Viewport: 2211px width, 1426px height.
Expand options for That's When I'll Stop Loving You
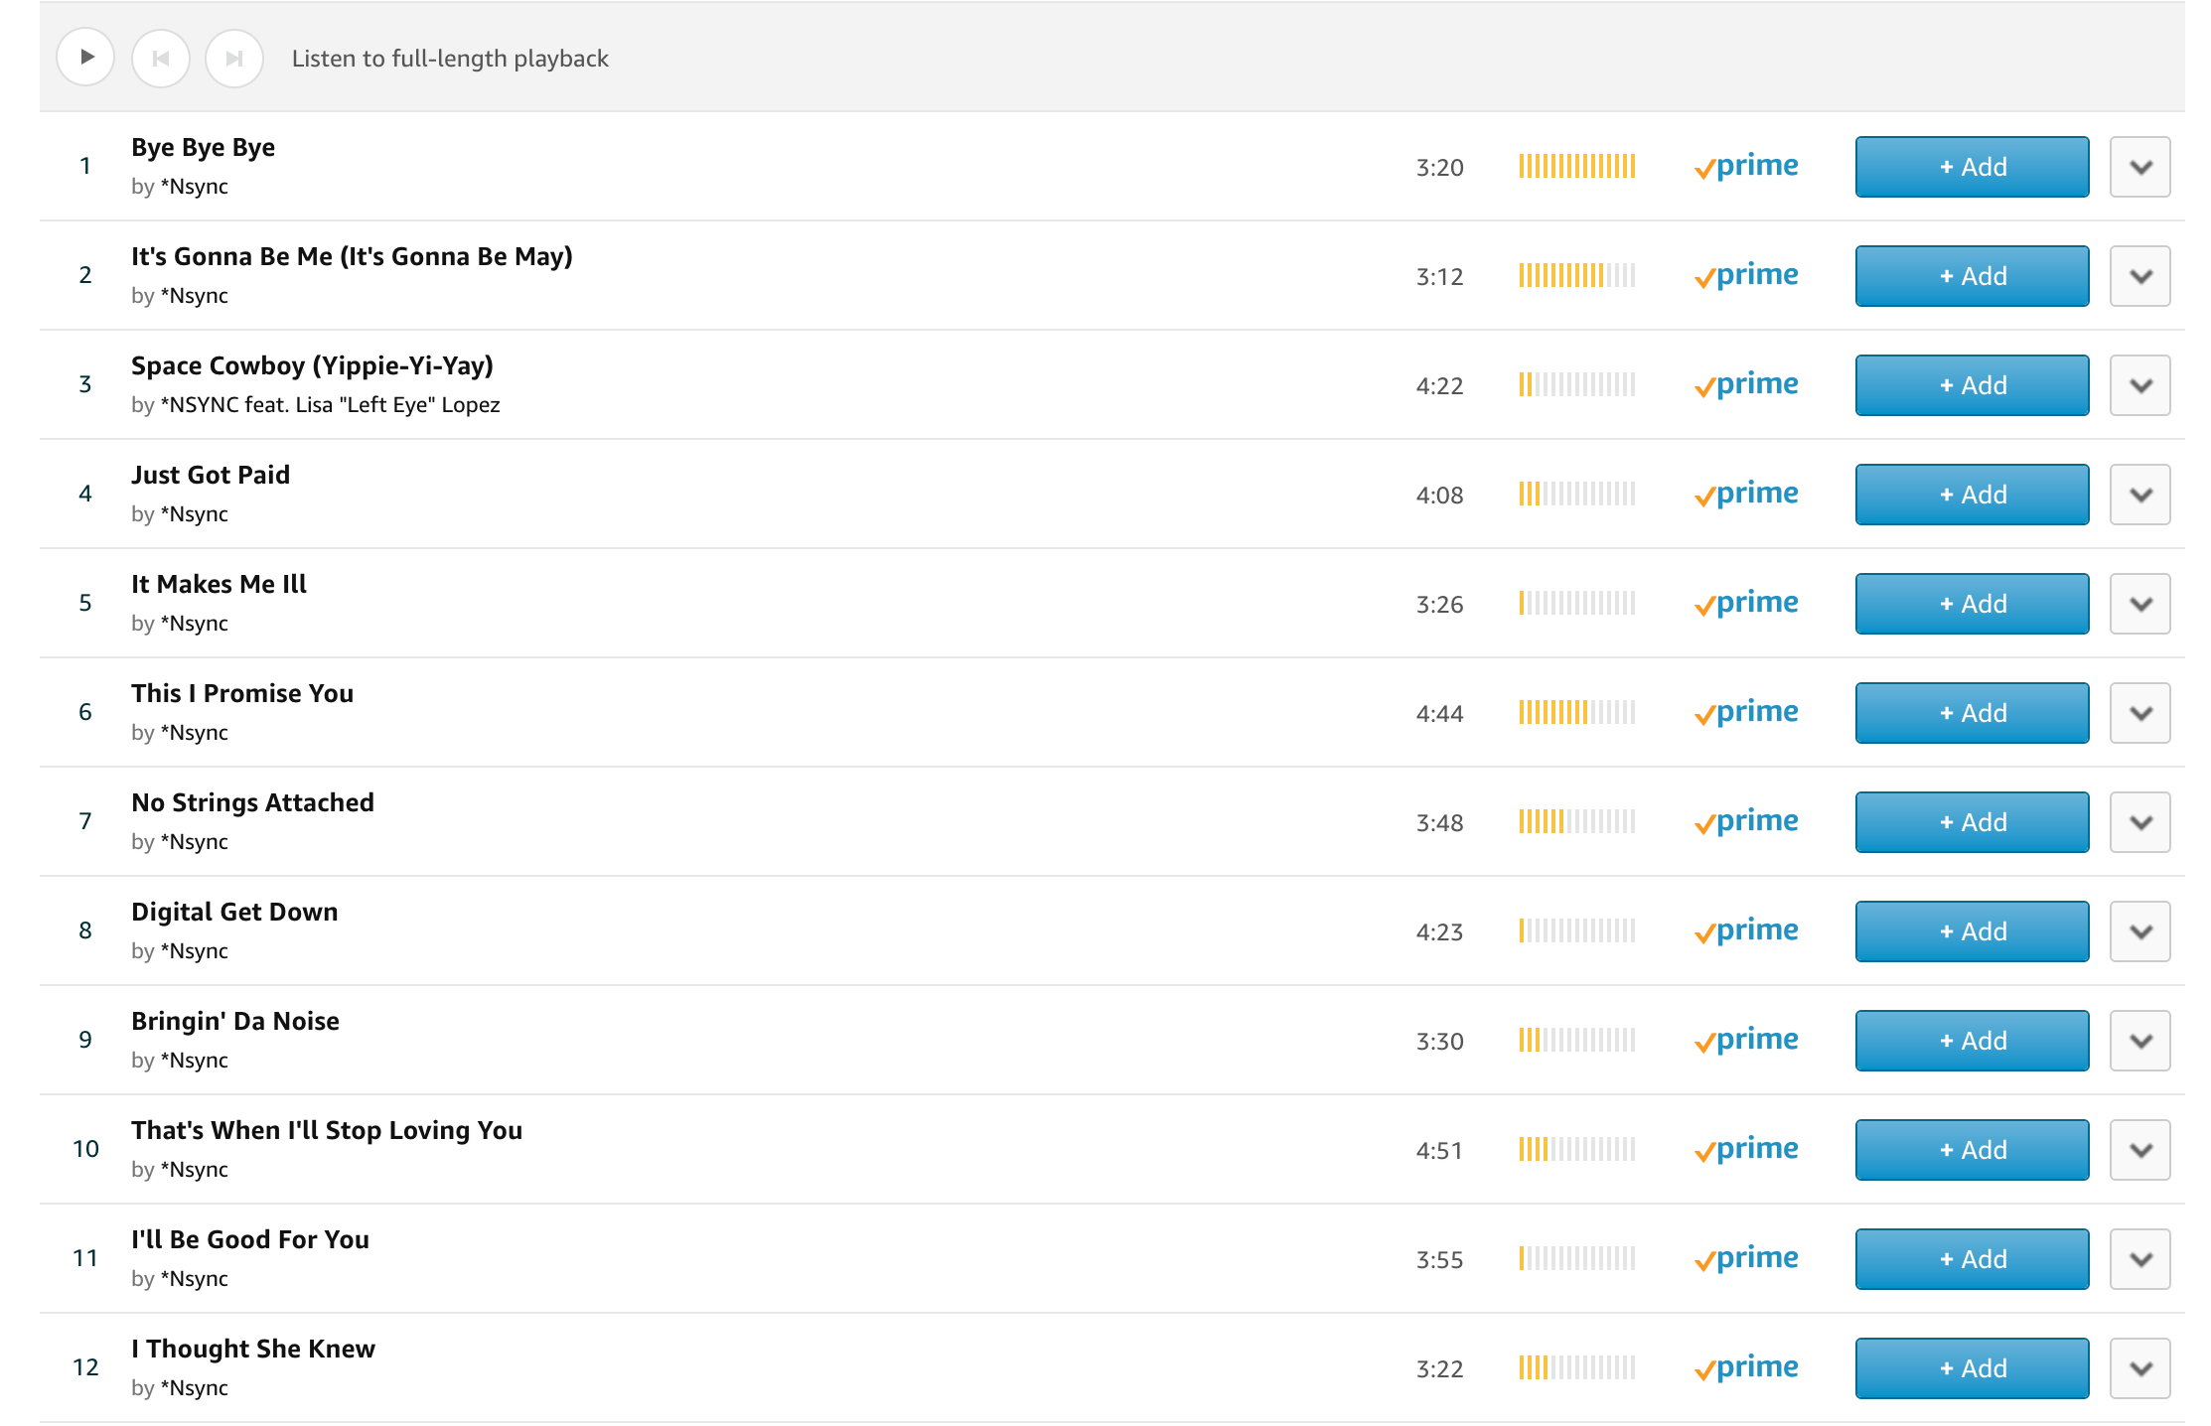click(2140, 1150)
